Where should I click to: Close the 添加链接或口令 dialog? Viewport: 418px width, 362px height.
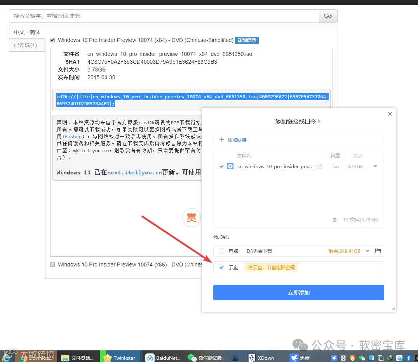click(x=390, y=114)
